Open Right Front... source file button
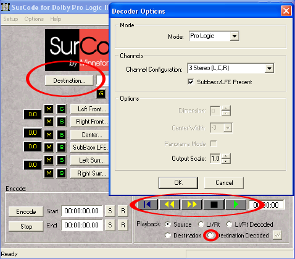Screen dimensions: 295x259 [x=89, y=122]
